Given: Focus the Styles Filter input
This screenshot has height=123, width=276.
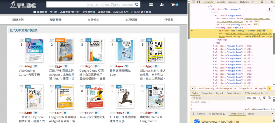Looking at the screenshot, I should click(219, 98).
